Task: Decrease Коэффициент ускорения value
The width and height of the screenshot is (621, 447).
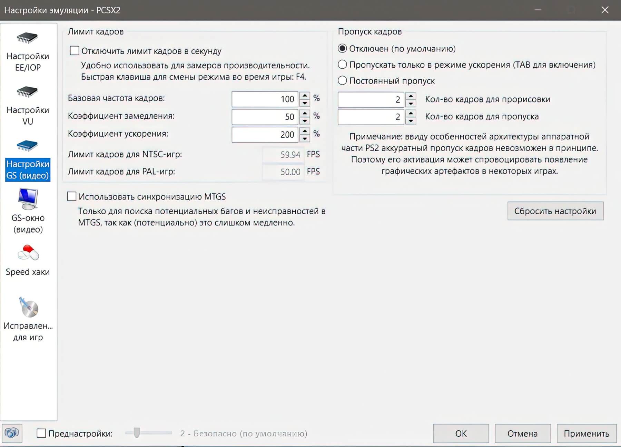Action: (305, 138)
